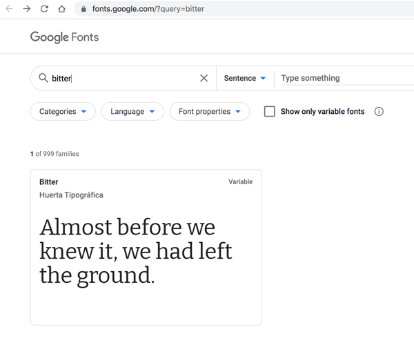Screen dimensions: 414x356
Task: Open the Bitter font family title
Action: click(48, 181)
